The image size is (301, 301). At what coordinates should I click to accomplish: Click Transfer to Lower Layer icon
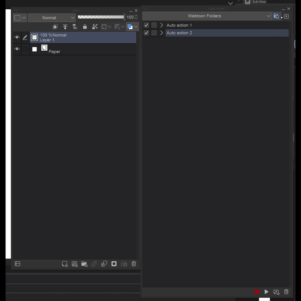click(x=94, y=264)
